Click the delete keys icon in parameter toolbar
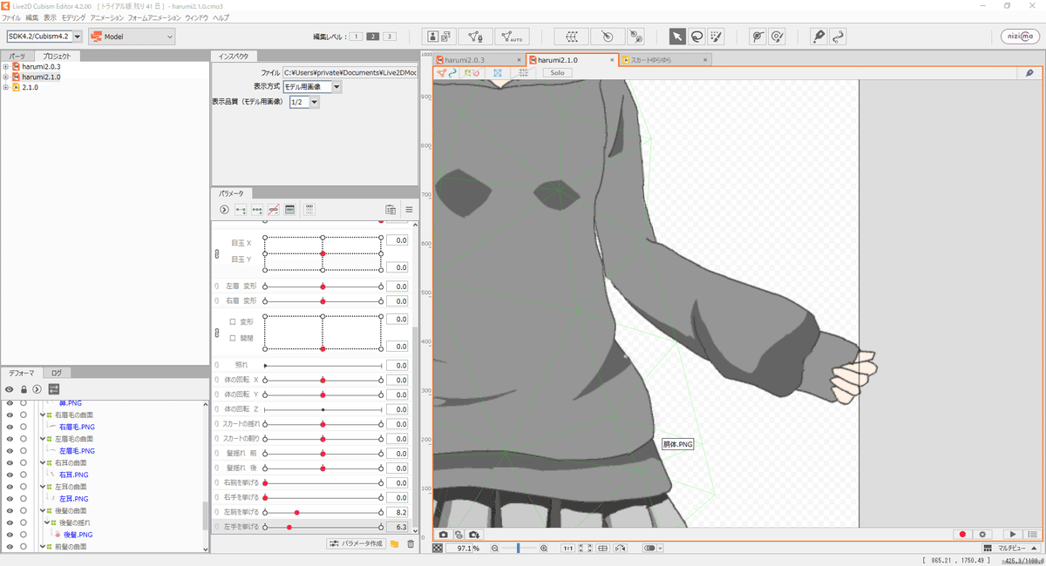Screen dimensions: 1046x566 point(274,210)
